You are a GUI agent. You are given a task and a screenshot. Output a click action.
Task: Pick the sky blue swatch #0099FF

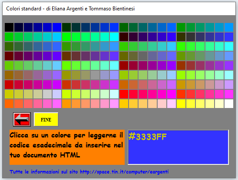click(x=229, y=27)
